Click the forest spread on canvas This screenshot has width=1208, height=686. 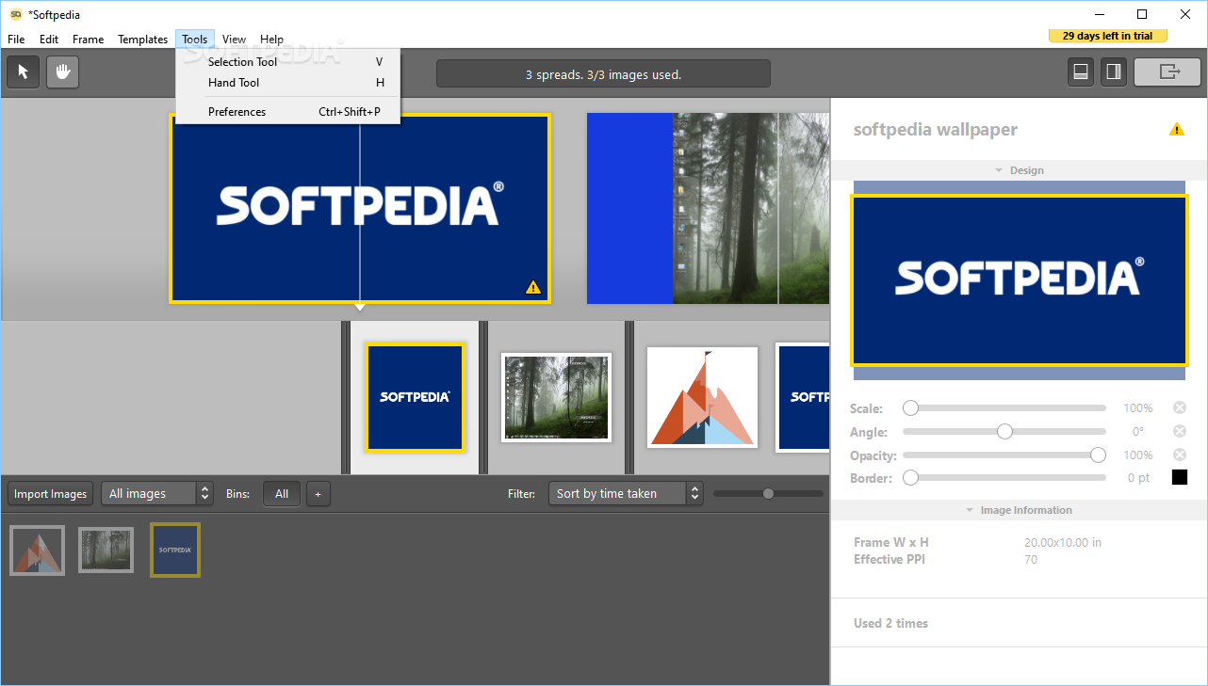pos(709,209)
